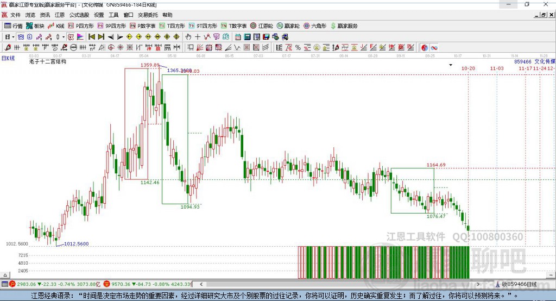Click the blue infinity symbol icon
Screen dimensions: 556x301
click(x=434, y=47)
